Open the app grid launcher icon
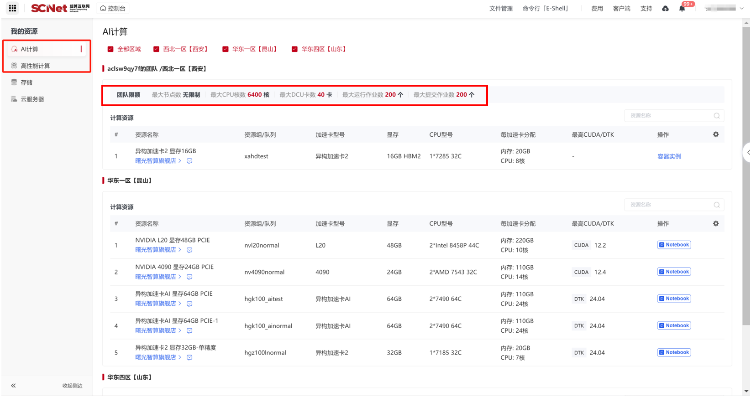 point(12,8)
